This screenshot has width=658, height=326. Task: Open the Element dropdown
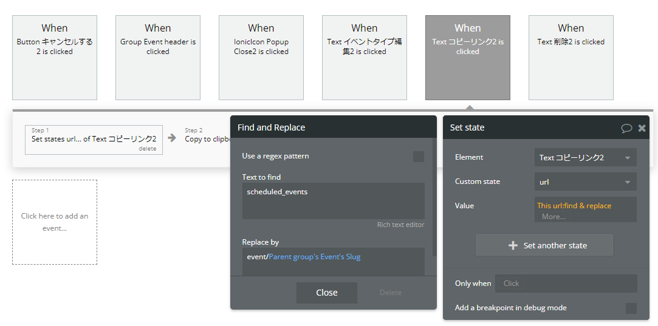click(x=585, y=157)
